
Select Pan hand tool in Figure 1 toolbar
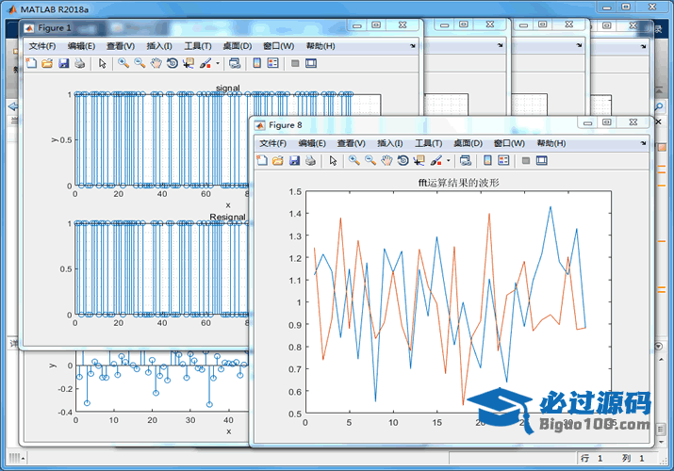coord(156,63)
